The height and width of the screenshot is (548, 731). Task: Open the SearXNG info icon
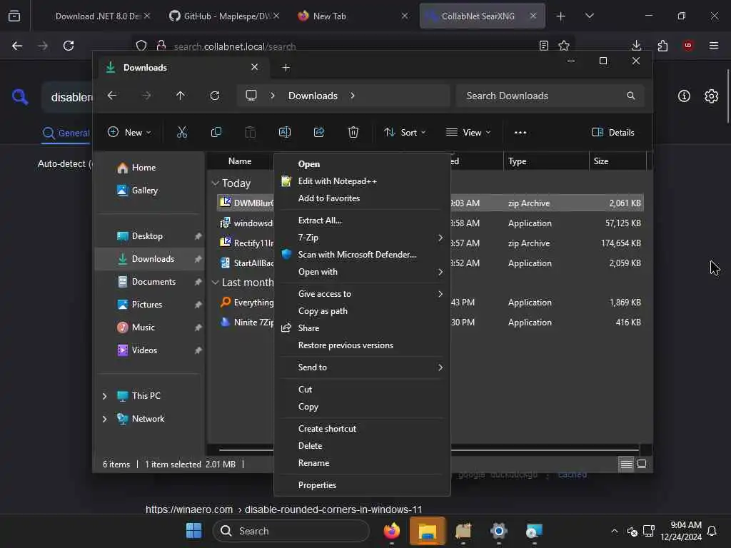(684, 96)
